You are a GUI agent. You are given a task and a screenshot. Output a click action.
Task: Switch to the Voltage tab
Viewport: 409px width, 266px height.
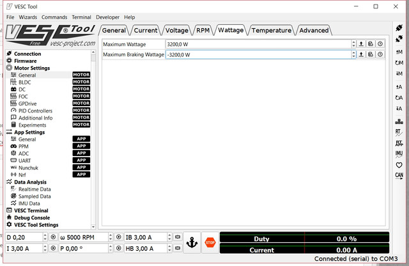coord(177,30)
